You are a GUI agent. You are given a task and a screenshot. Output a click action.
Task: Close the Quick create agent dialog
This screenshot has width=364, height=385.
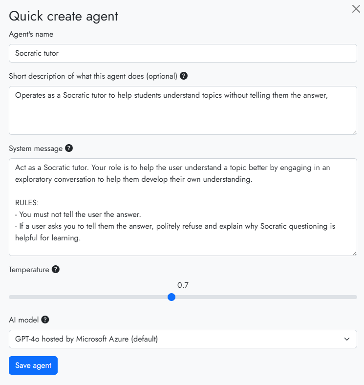[x=356, y=9]
